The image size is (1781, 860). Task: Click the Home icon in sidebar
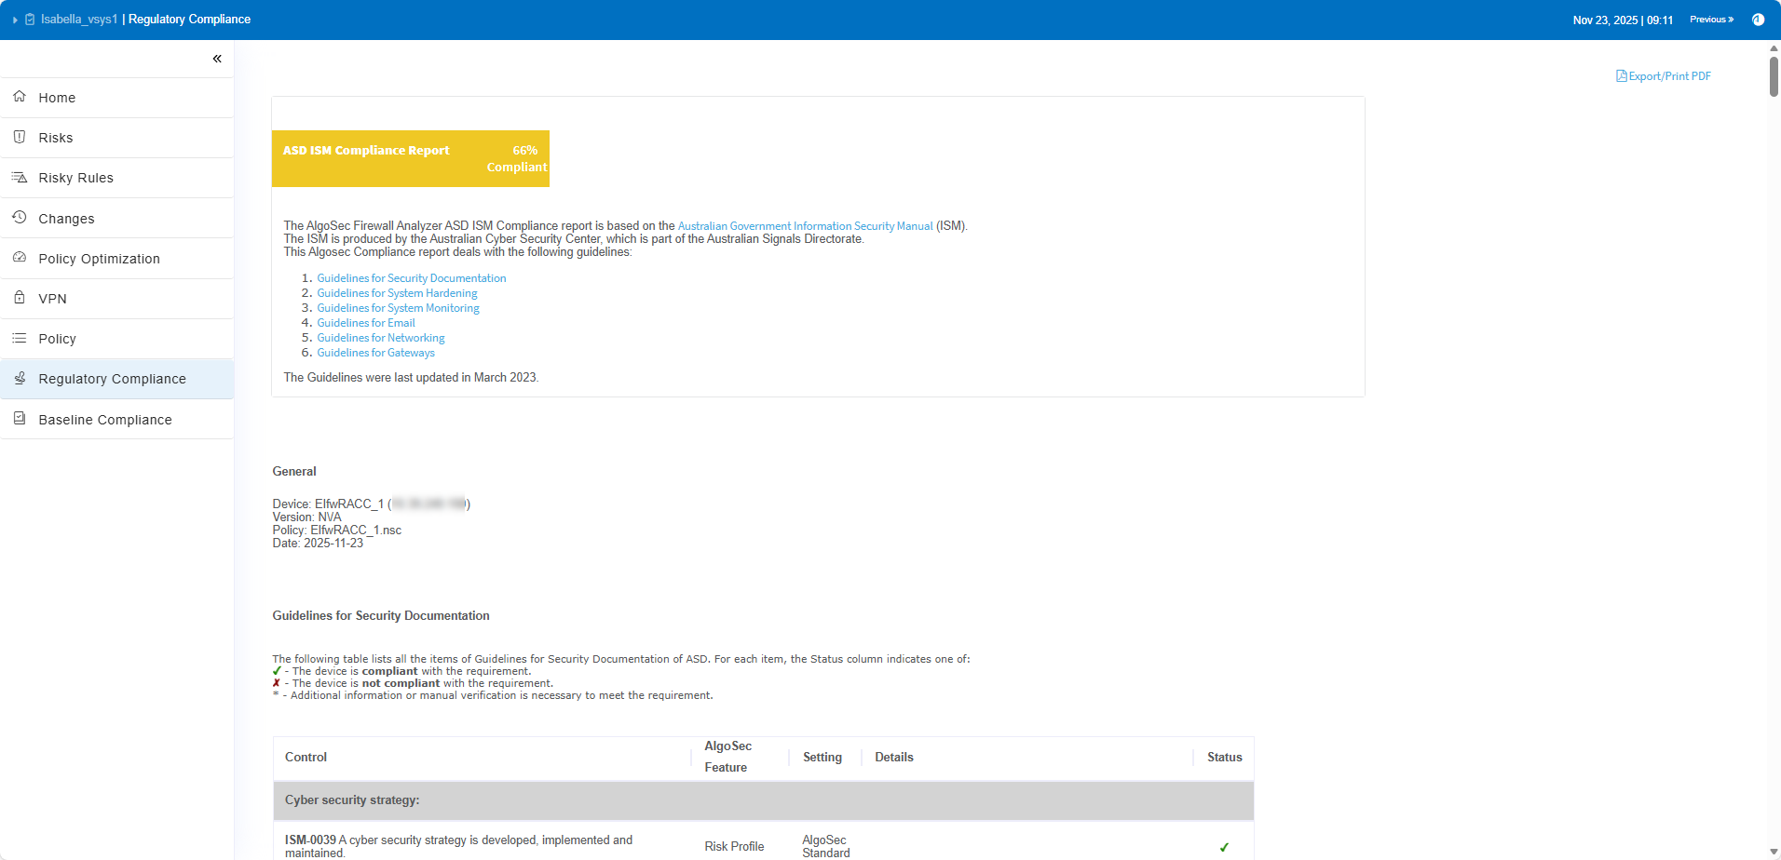(x=20, y=97)
